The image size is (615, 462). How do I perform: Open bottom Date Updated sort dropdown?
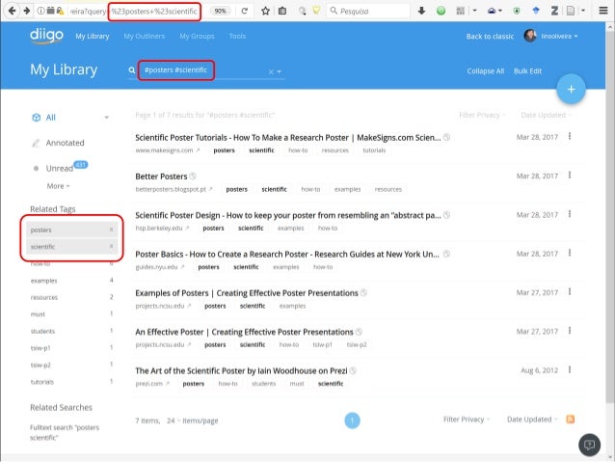532,420
